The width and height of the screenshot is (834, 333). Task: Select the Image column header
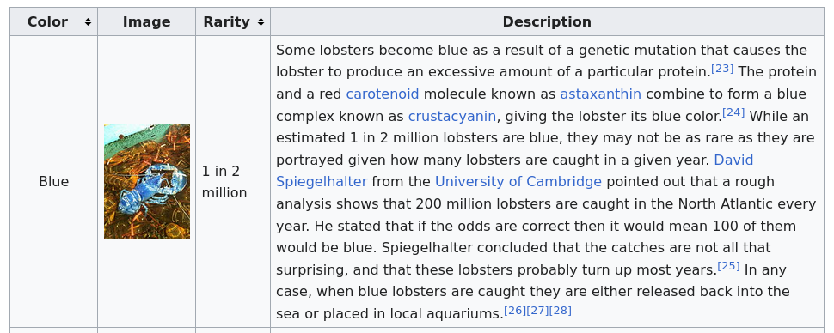[x=147, y=21]
